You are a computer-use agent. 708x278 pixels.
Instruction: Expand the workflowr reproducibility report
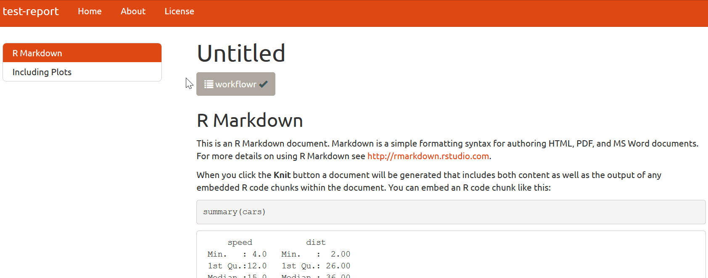click(x=235, y=84)
